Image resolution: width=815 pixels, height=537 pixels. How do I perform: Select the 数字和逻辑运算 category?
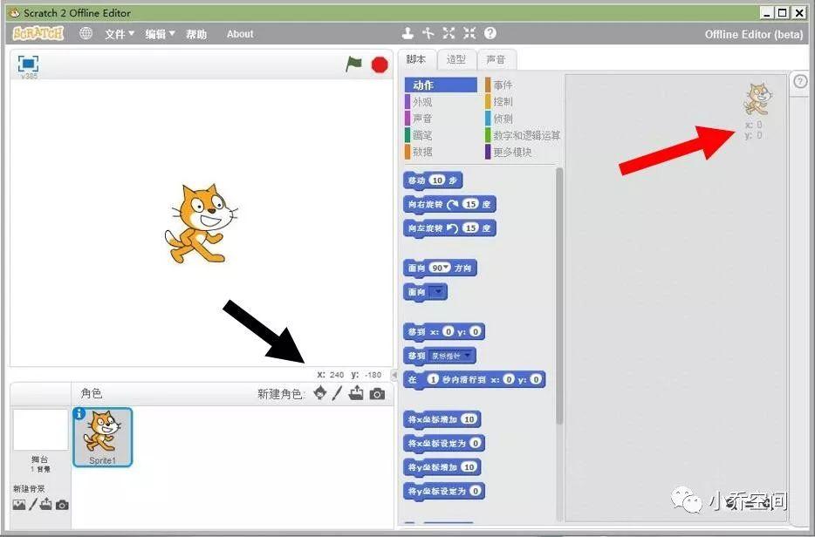point(523,135)
